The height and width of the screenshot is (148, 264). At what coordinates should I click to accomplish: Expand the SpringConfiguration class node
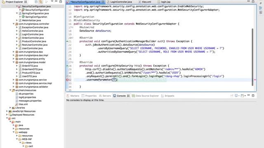tap(20, 17)
